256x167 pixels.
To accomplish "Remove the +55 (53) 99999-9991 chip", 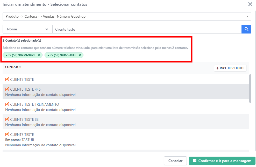I will [x=39, y=55].
